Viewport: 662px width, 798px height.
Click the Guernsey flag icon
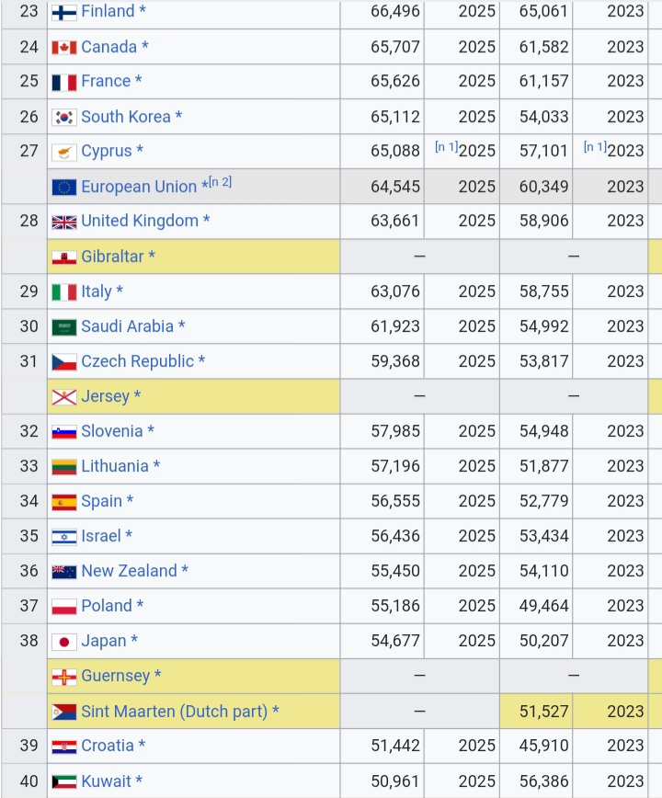tap(64, 677)
